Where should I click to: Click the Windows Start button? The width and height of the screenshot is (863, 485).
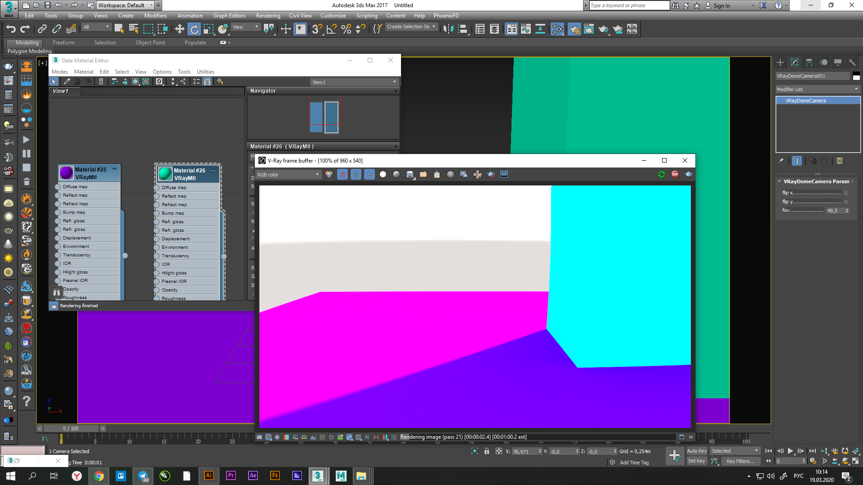click(x=11, y=476)
